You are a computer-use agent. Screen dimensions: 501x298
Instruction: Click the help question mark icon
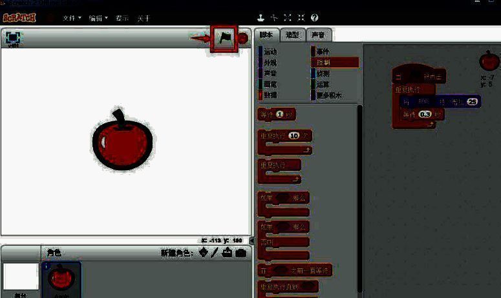click(314, 18)
